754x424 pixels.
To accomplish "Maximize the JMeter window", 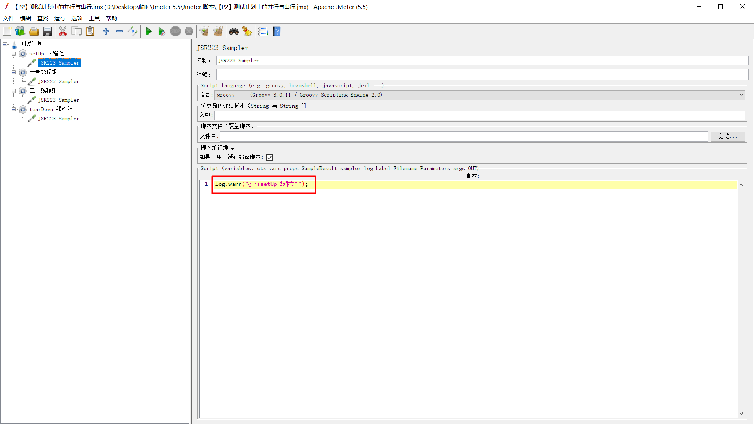I will 721,7.
